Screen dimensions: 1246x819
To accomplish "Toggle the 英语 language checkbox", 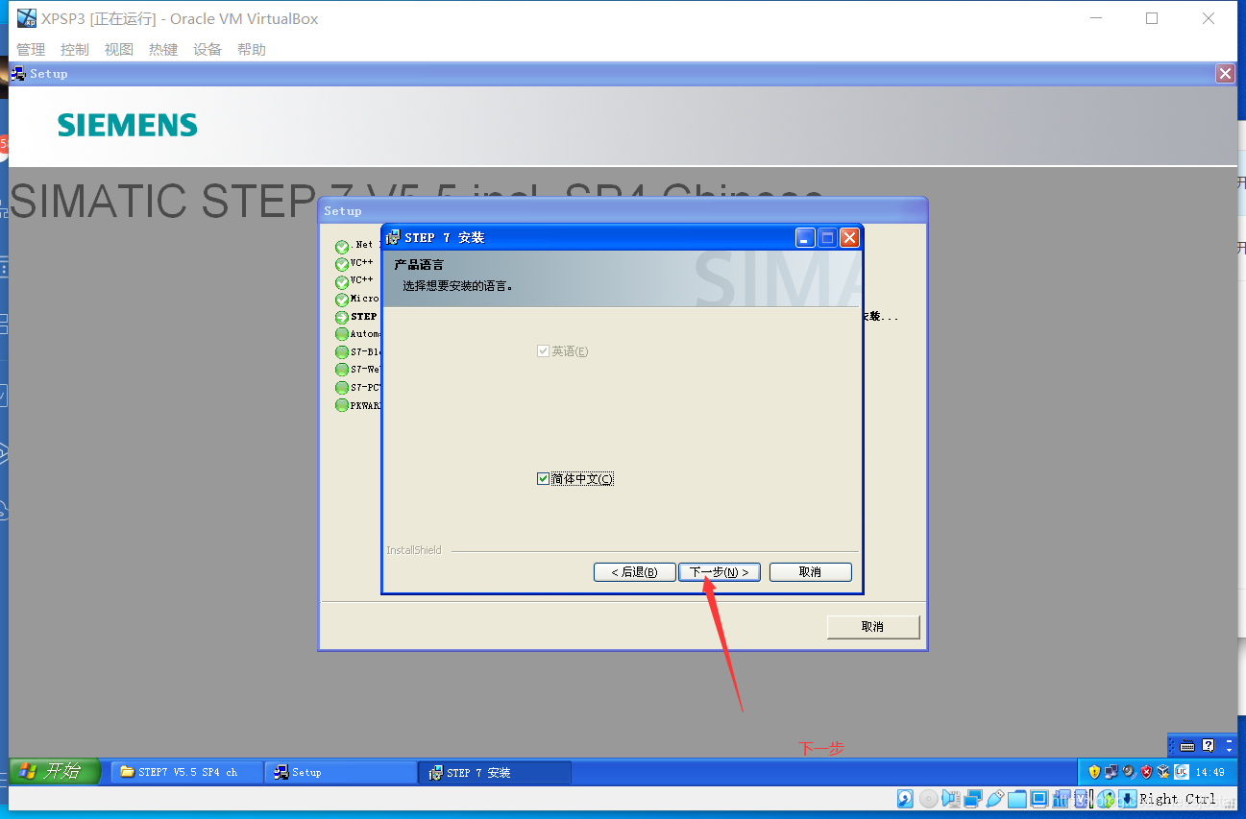I will 543,351.
